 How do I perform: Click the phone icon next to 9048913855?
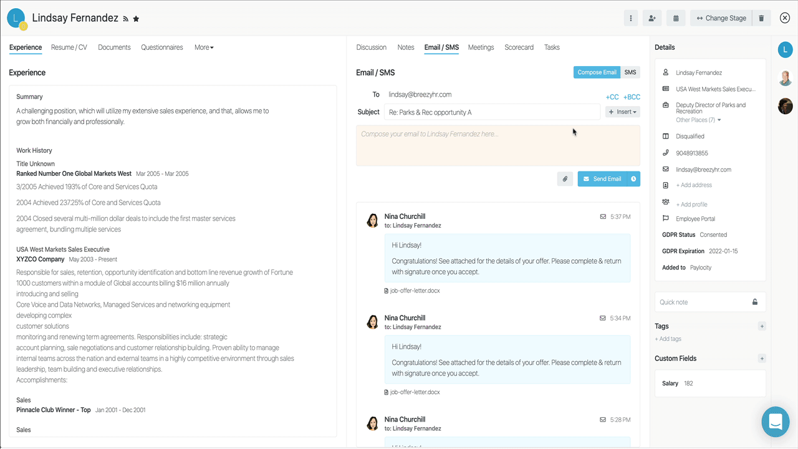pos(666,153)
